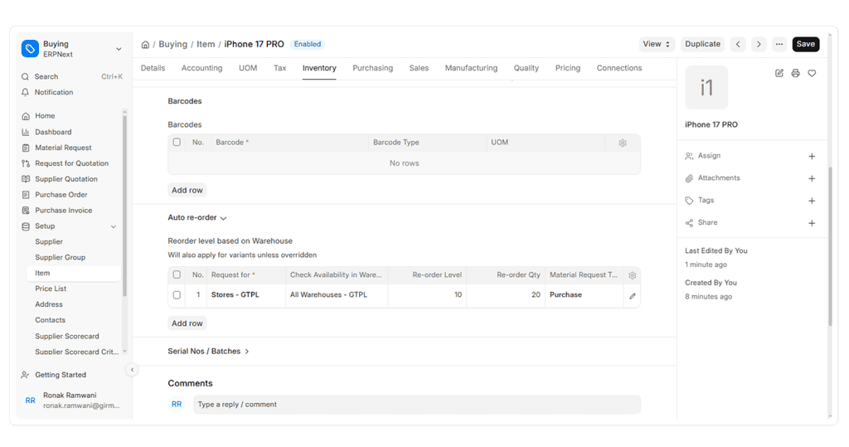The image size is (849, 447).
Task: Open the Purchasing tab
Action: [372, 68]
